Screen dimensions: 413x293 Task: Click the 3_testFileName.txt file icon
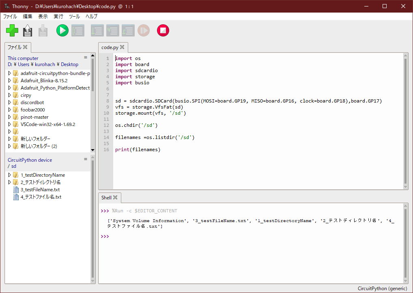pos(16,190)
